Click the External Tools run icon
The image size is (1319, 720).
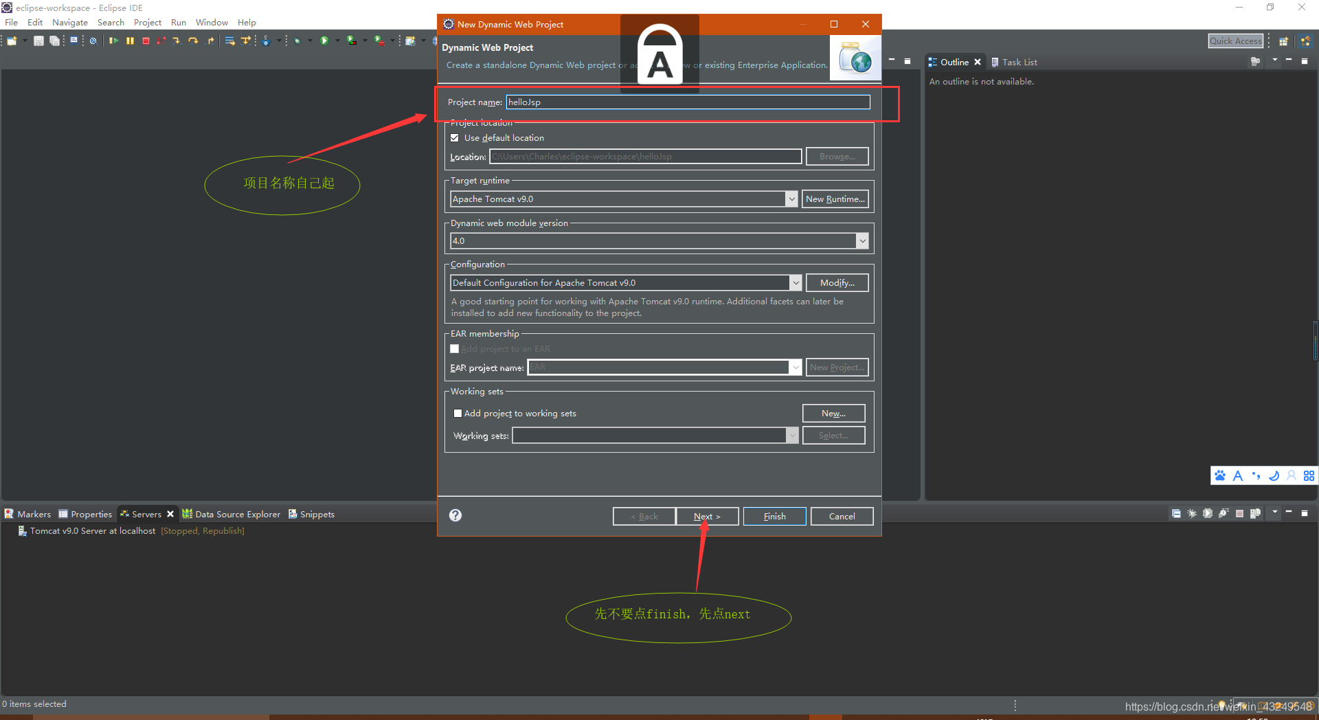[x=379, y=41]
